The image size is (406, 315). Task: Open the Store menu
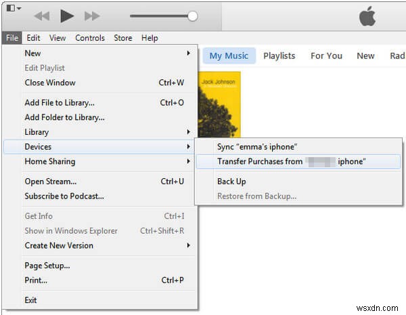(x=123, y=38)
